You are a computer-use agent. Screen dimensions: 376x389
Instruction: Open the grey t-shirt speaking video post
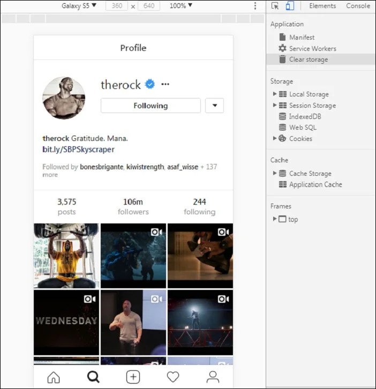(x=133, y=323)
